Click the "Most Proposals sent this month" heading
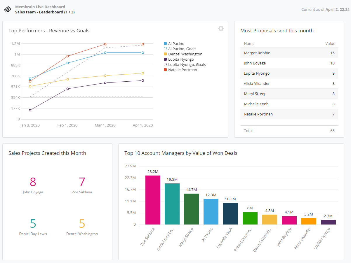 pos(277,30)
